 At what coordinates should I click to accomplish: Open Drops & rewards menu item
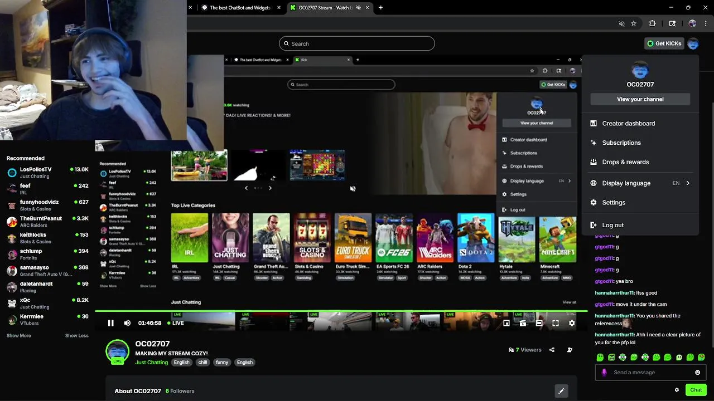[x=640, y=162]
